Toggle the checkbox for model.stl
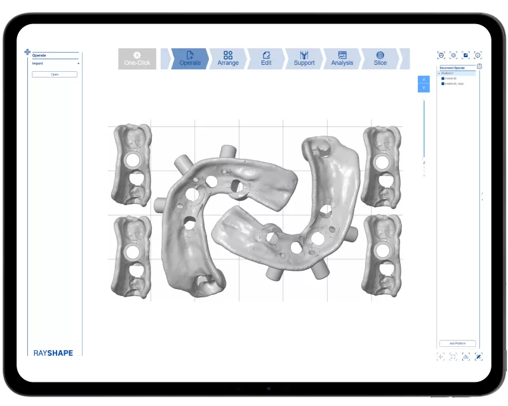 tap(443, 79)
